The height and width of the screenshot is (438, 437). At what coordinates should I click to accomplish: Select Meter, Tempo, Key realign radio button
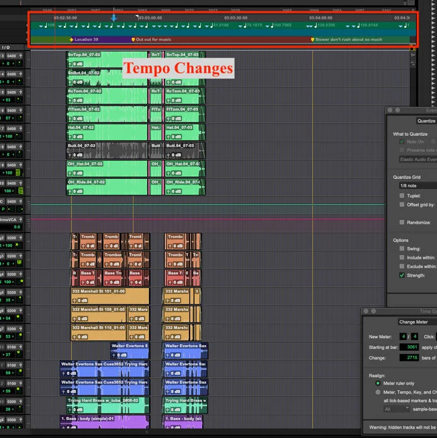coord(378,392)
